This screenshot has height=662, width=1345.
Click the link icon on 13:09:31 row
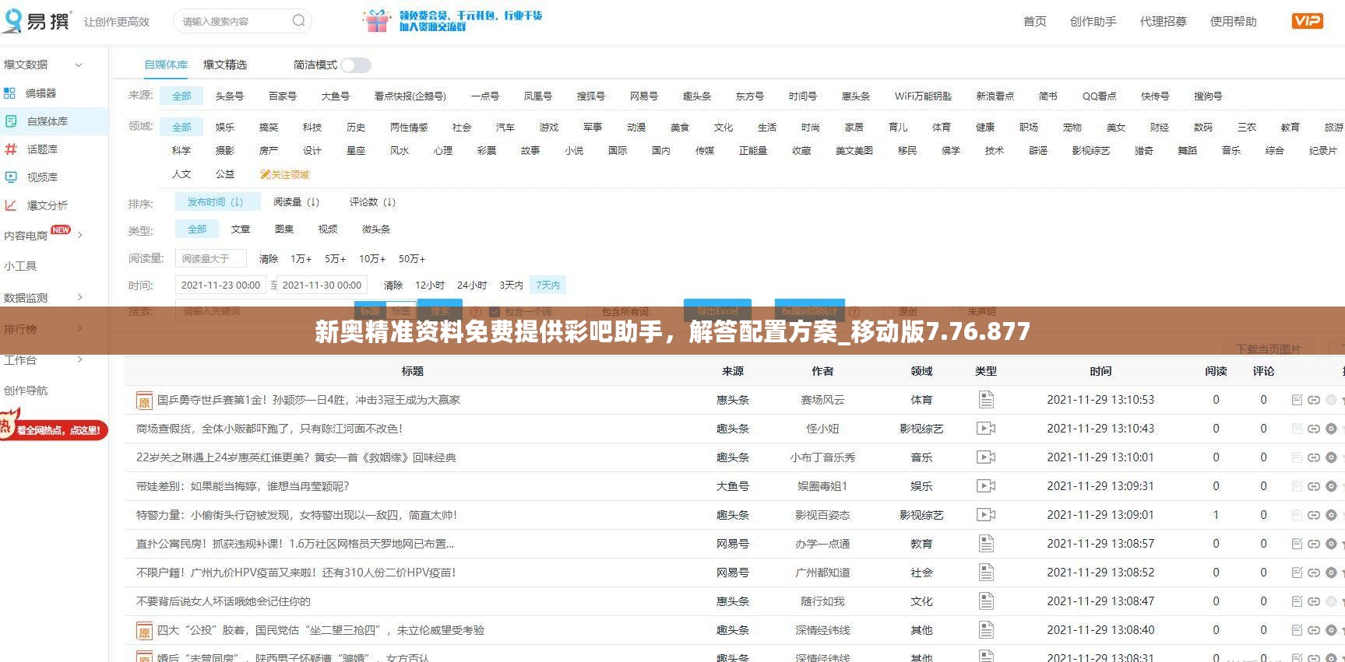(x=1314, y=486)
